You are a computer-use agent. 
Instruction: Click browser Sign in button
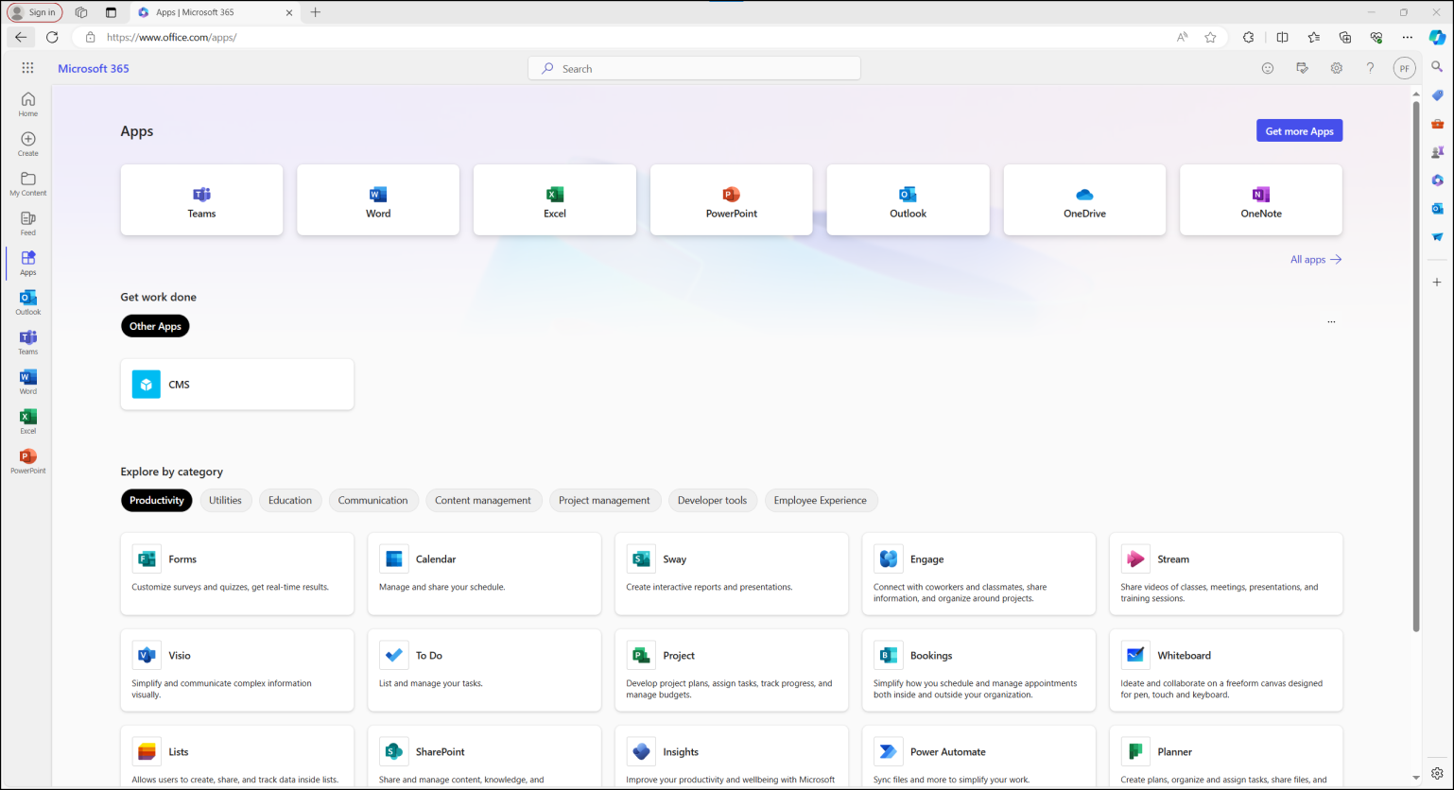coord(34,12)
